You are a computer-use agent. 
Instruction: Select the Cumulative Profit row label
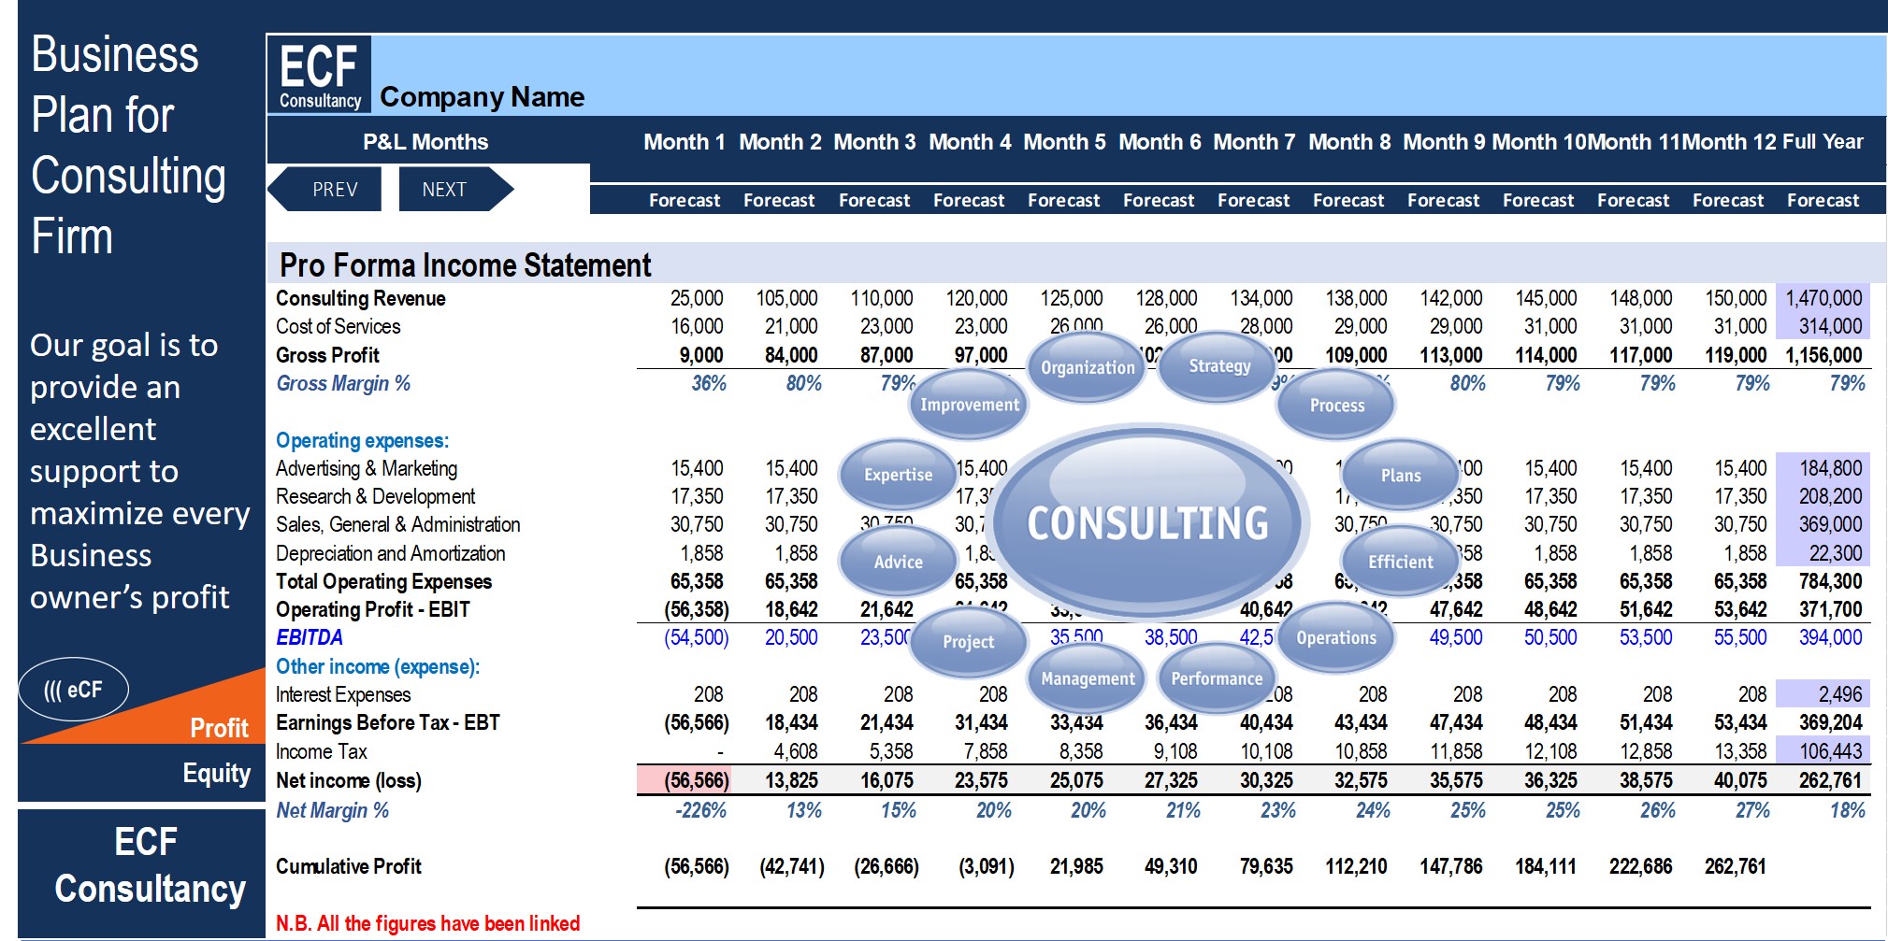coord(348,866)
